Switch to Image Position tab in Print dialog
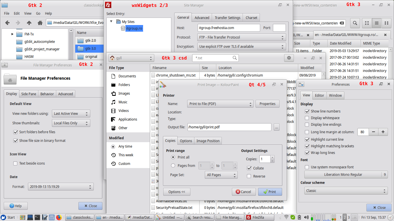Viewport: 394px width, 221px height. pyautogui.click(x=208, y=141)
